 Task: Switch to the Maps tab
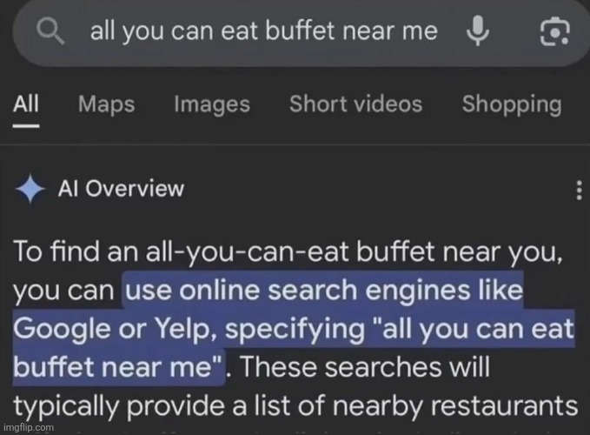click(x=106, y=105)
